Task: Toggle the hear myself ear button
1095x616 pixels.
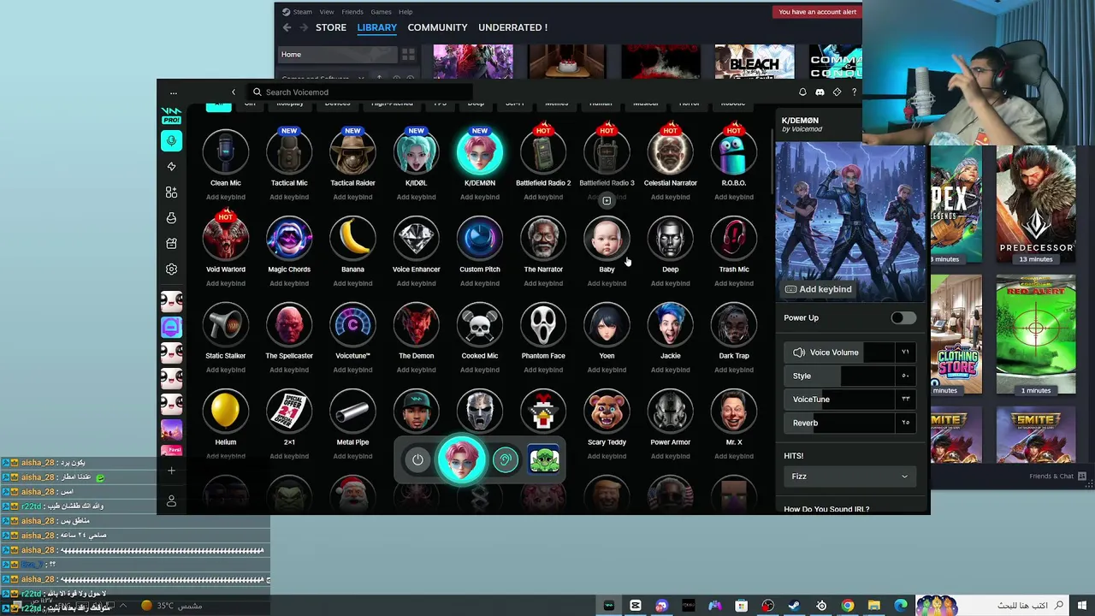Action: [505, 460]
